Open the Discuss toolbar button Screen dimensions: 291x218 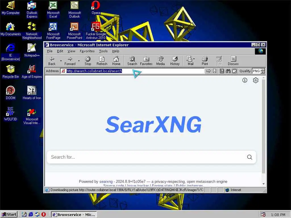point(233,61)
